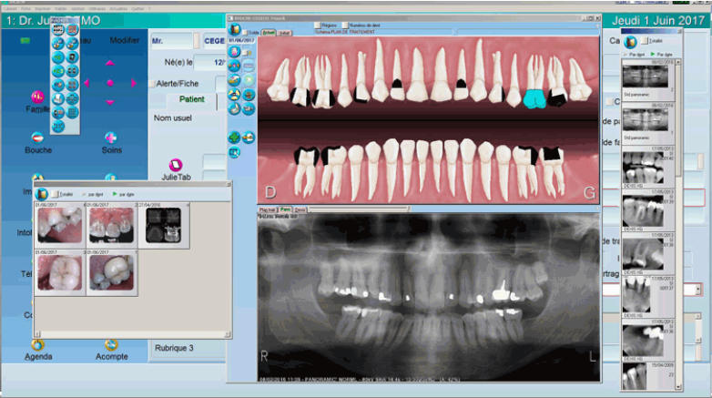The width and height of the screenshot is (712, 398).
Task: Open the Soins icon
Action: [111, 138]
